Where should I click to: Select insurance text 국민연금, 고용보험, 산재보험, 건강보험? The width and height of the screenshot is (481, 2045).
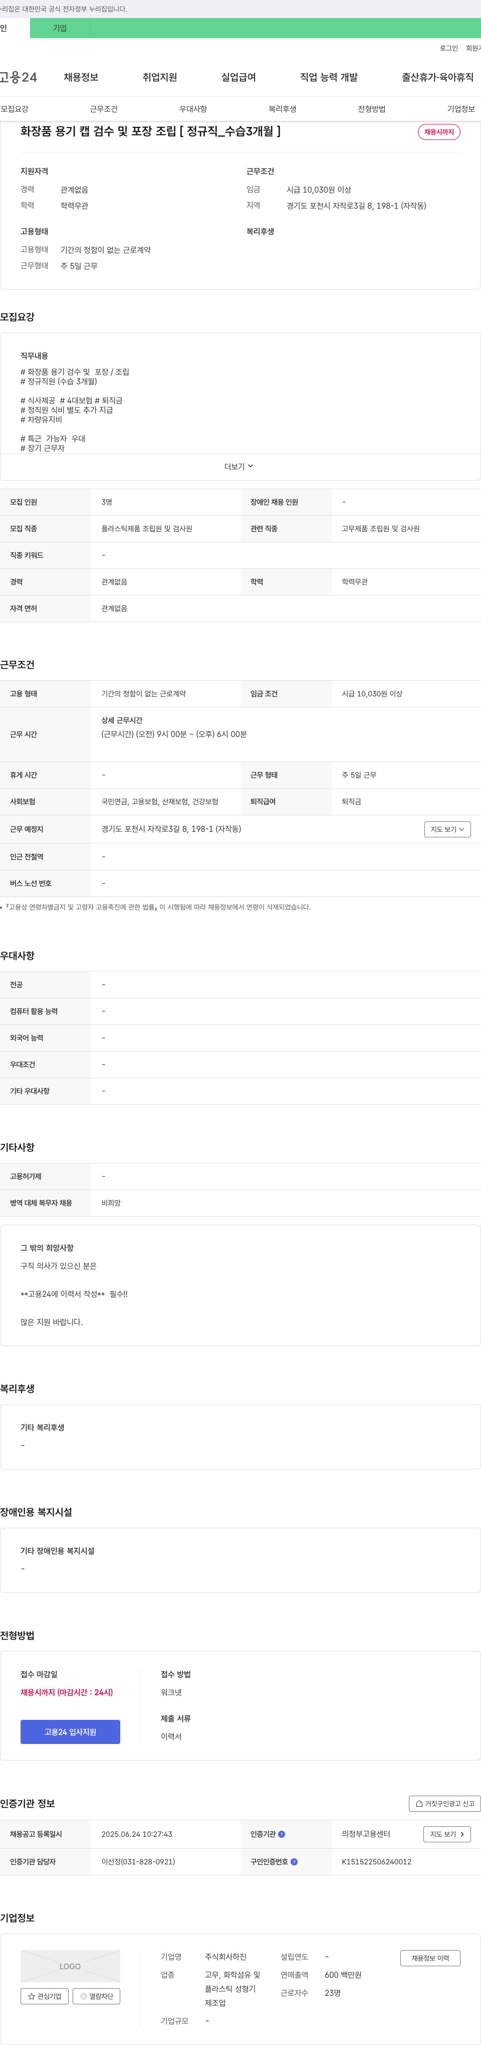pyautogui.click(x=159, y=801)
